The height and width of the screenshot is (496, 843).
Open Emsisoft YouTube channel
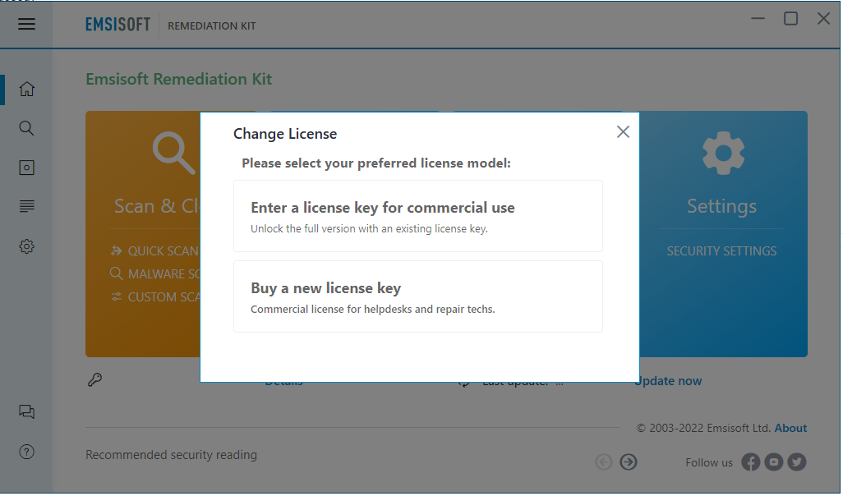774,462
